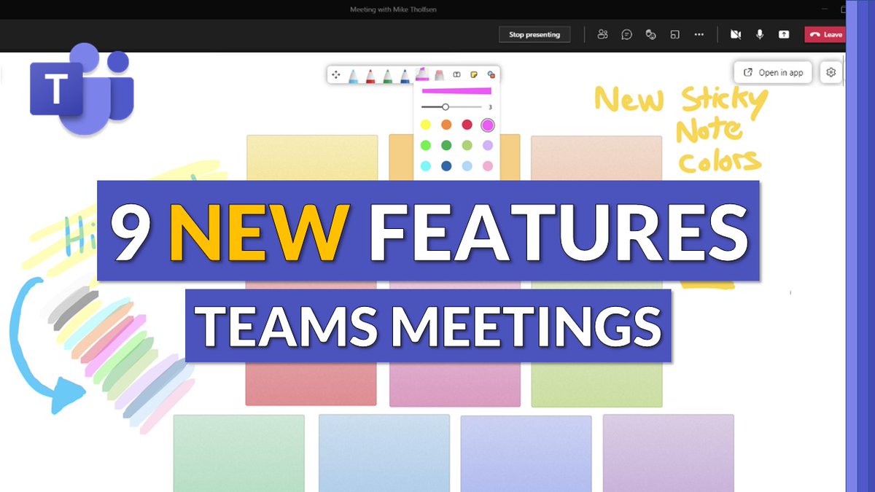
Task: Open the shapes tool in whiteboard toolbar
Action: click(x=491, y=74)
